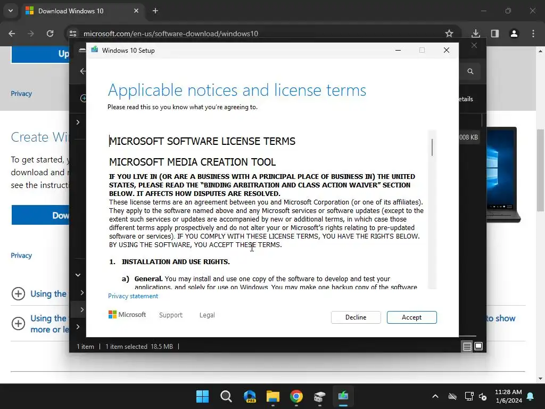This screenshot has height=409, width=545.
Task: Minimize the Windows 10 Setup window
Action: (398, 51)
